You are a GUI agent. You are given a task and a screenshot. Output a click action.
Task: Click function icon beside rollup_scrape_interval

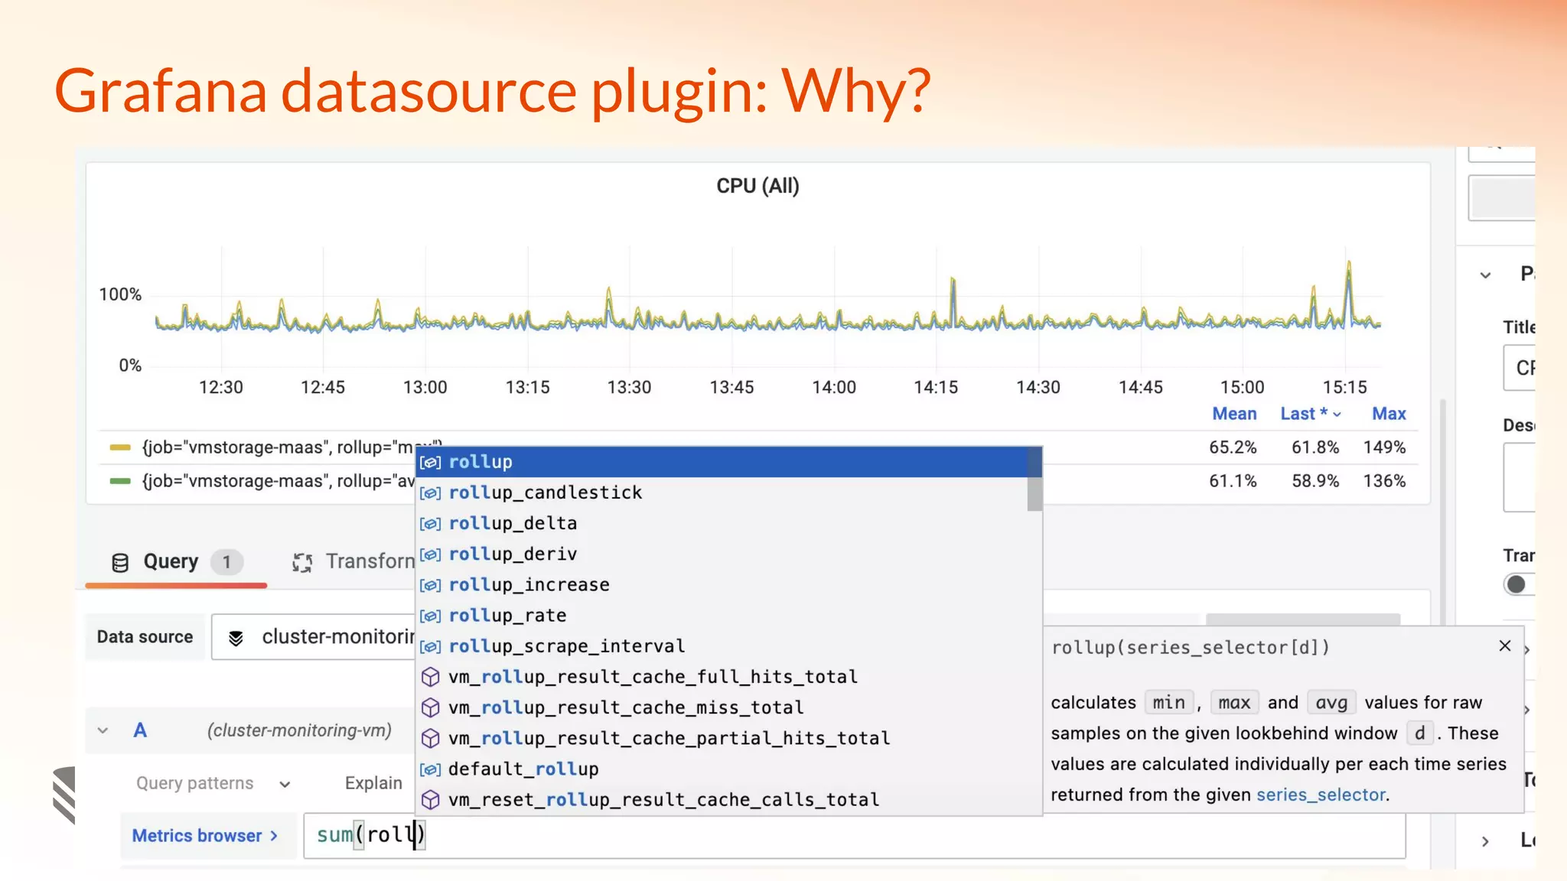point(431,646)
